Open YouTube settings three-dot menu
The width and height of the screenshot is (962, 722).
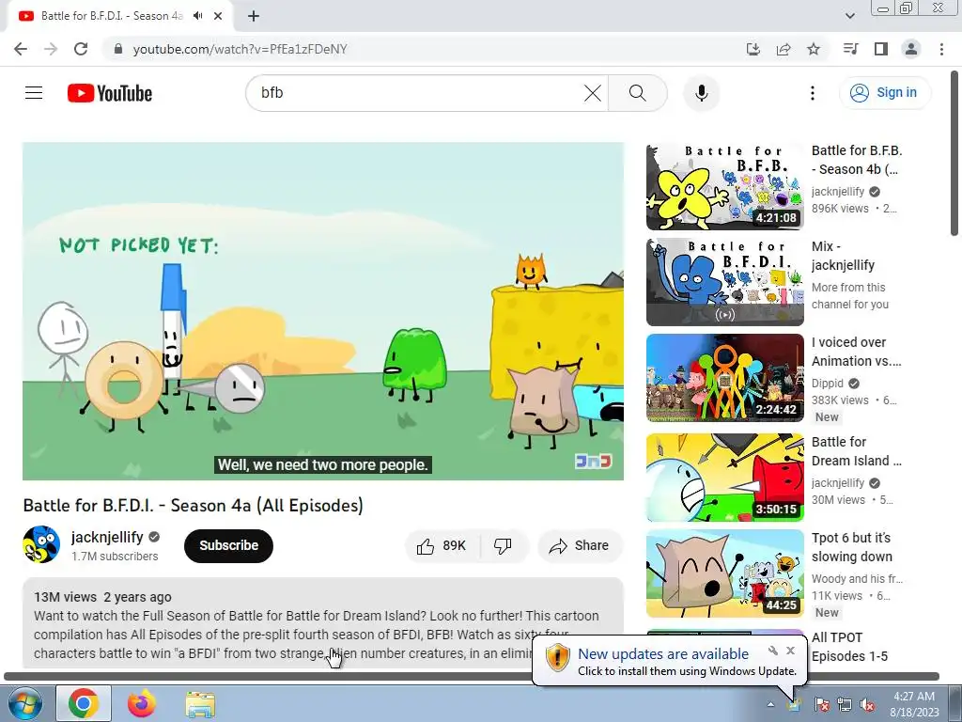point(813,93)
